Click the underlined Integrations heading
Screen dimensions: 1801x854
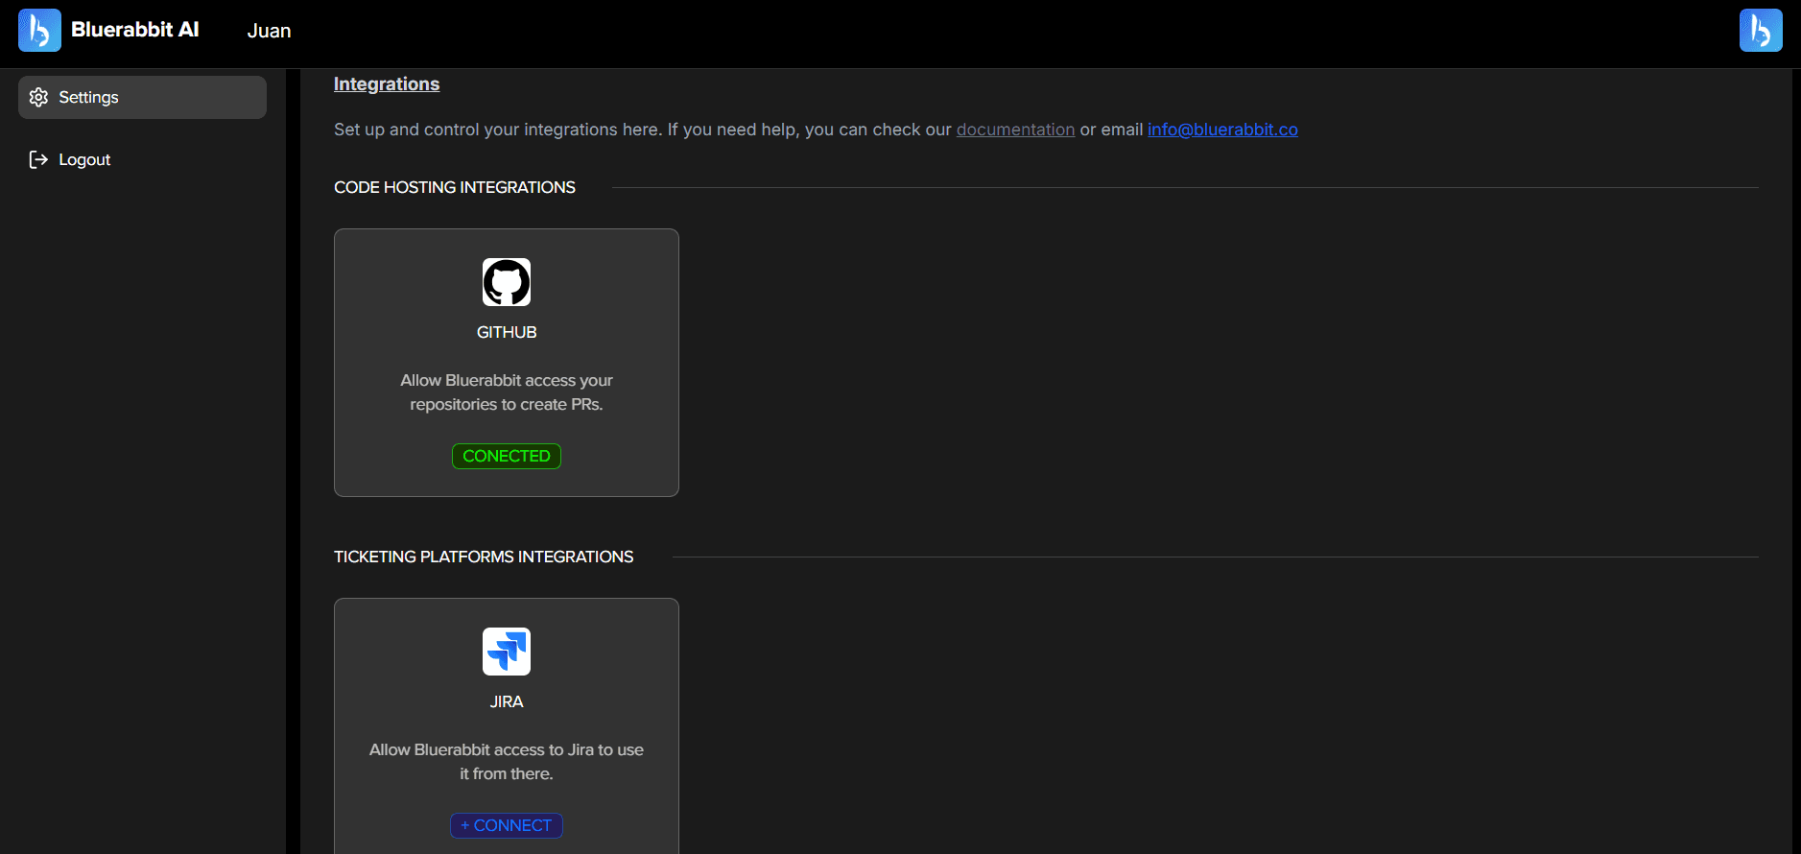tap(387, 84)
